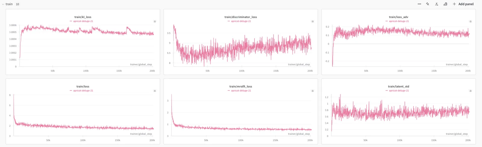This screenshot has height=147, width=482.
Task: Toggle apricot-deluge-21 legend in train/loss_adv
Action: tap(399, 21)
